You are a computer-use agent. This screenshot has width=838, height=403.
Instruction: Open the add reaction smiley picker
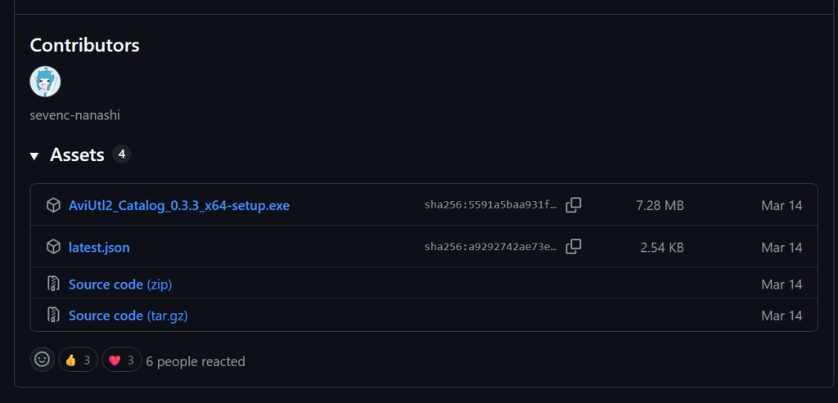click(x=43, y=360)
